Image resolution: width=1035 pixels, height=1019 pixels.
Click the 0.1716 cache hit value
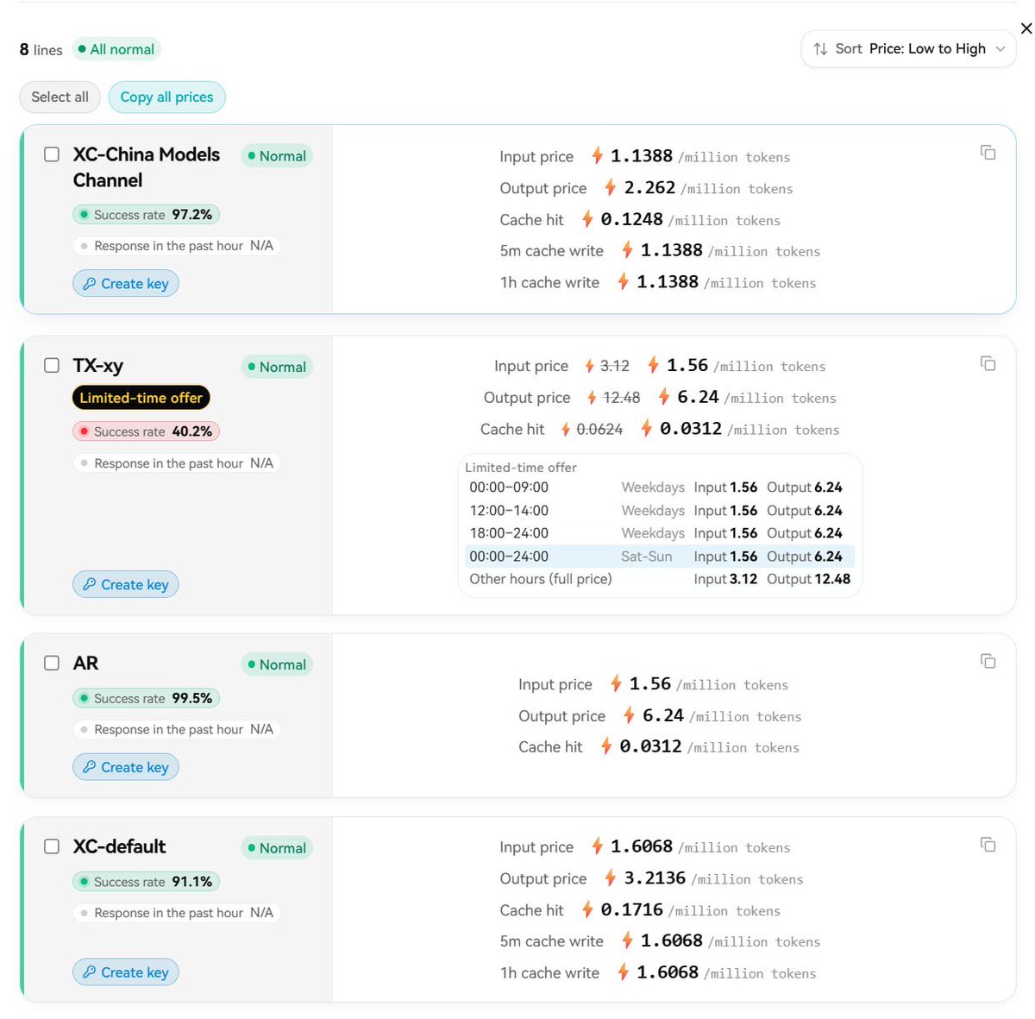(631, 909)
